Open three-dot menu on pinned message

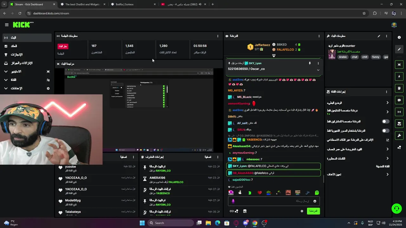click(x=318, y=63)
